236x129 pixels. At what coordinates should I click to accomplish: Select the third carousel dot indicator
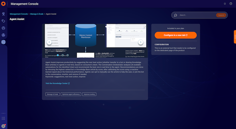[x=68, y=55]
